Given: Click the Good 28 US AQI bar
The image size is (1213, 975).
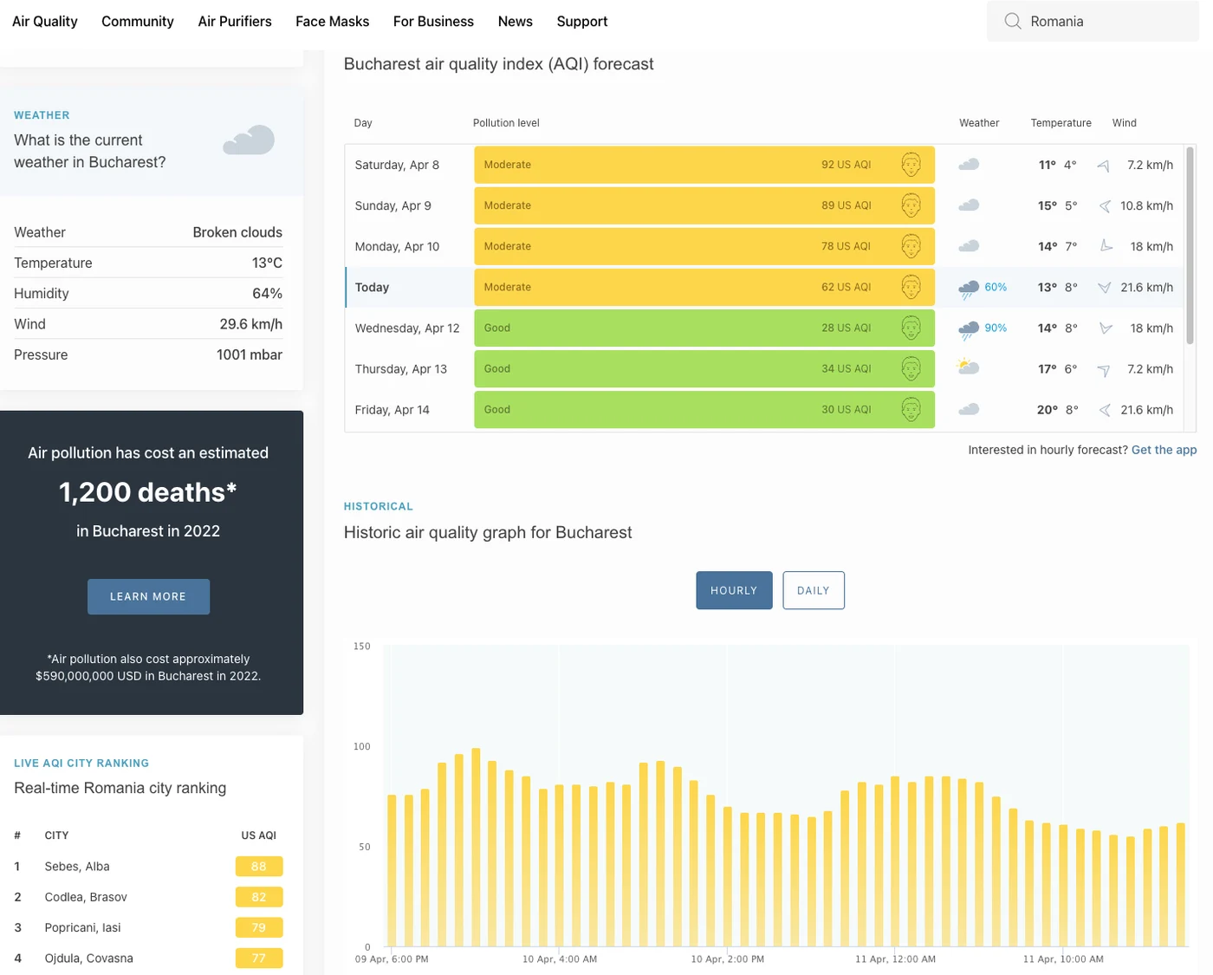Looking at the screenshot, I should [x=704, y=328].
